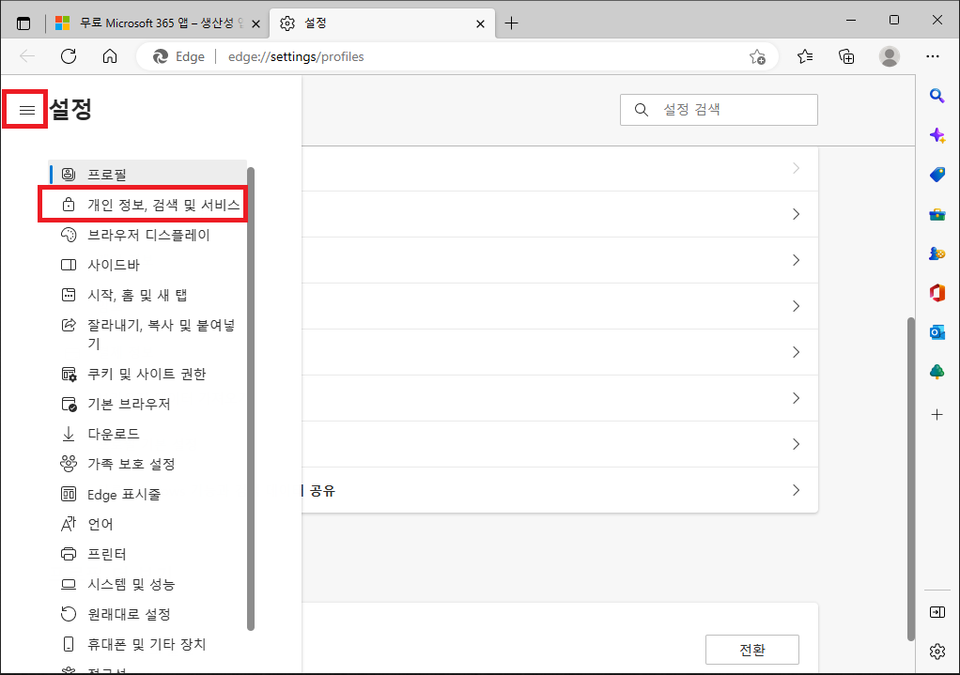Select 시작, 홈 및 새 탭 item
The image size is (960, 675).
pyautogui.click(x=147, y=295)
